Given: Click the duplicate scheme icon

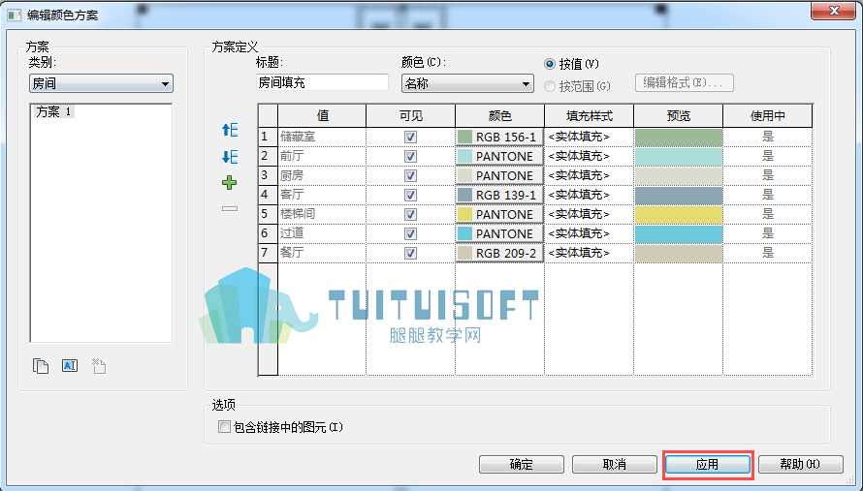Looking at the screenshot, I should tap(41, 366).
